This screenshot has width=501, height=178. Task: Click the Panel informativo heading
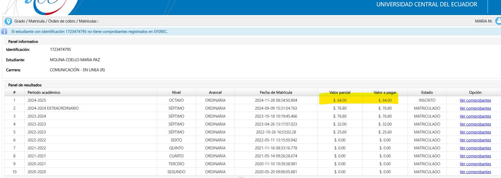(23, 42)
